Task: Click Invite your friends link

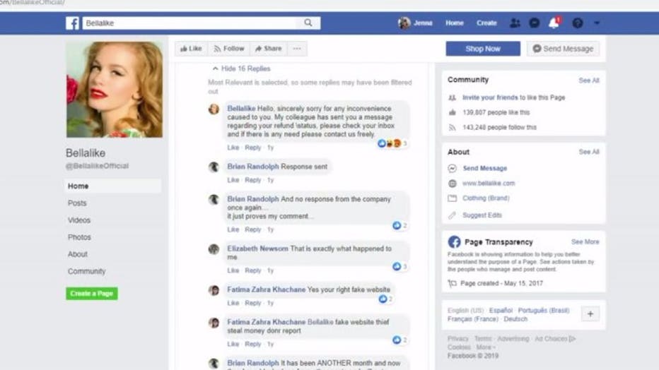Action: click(x=490, y=97)
